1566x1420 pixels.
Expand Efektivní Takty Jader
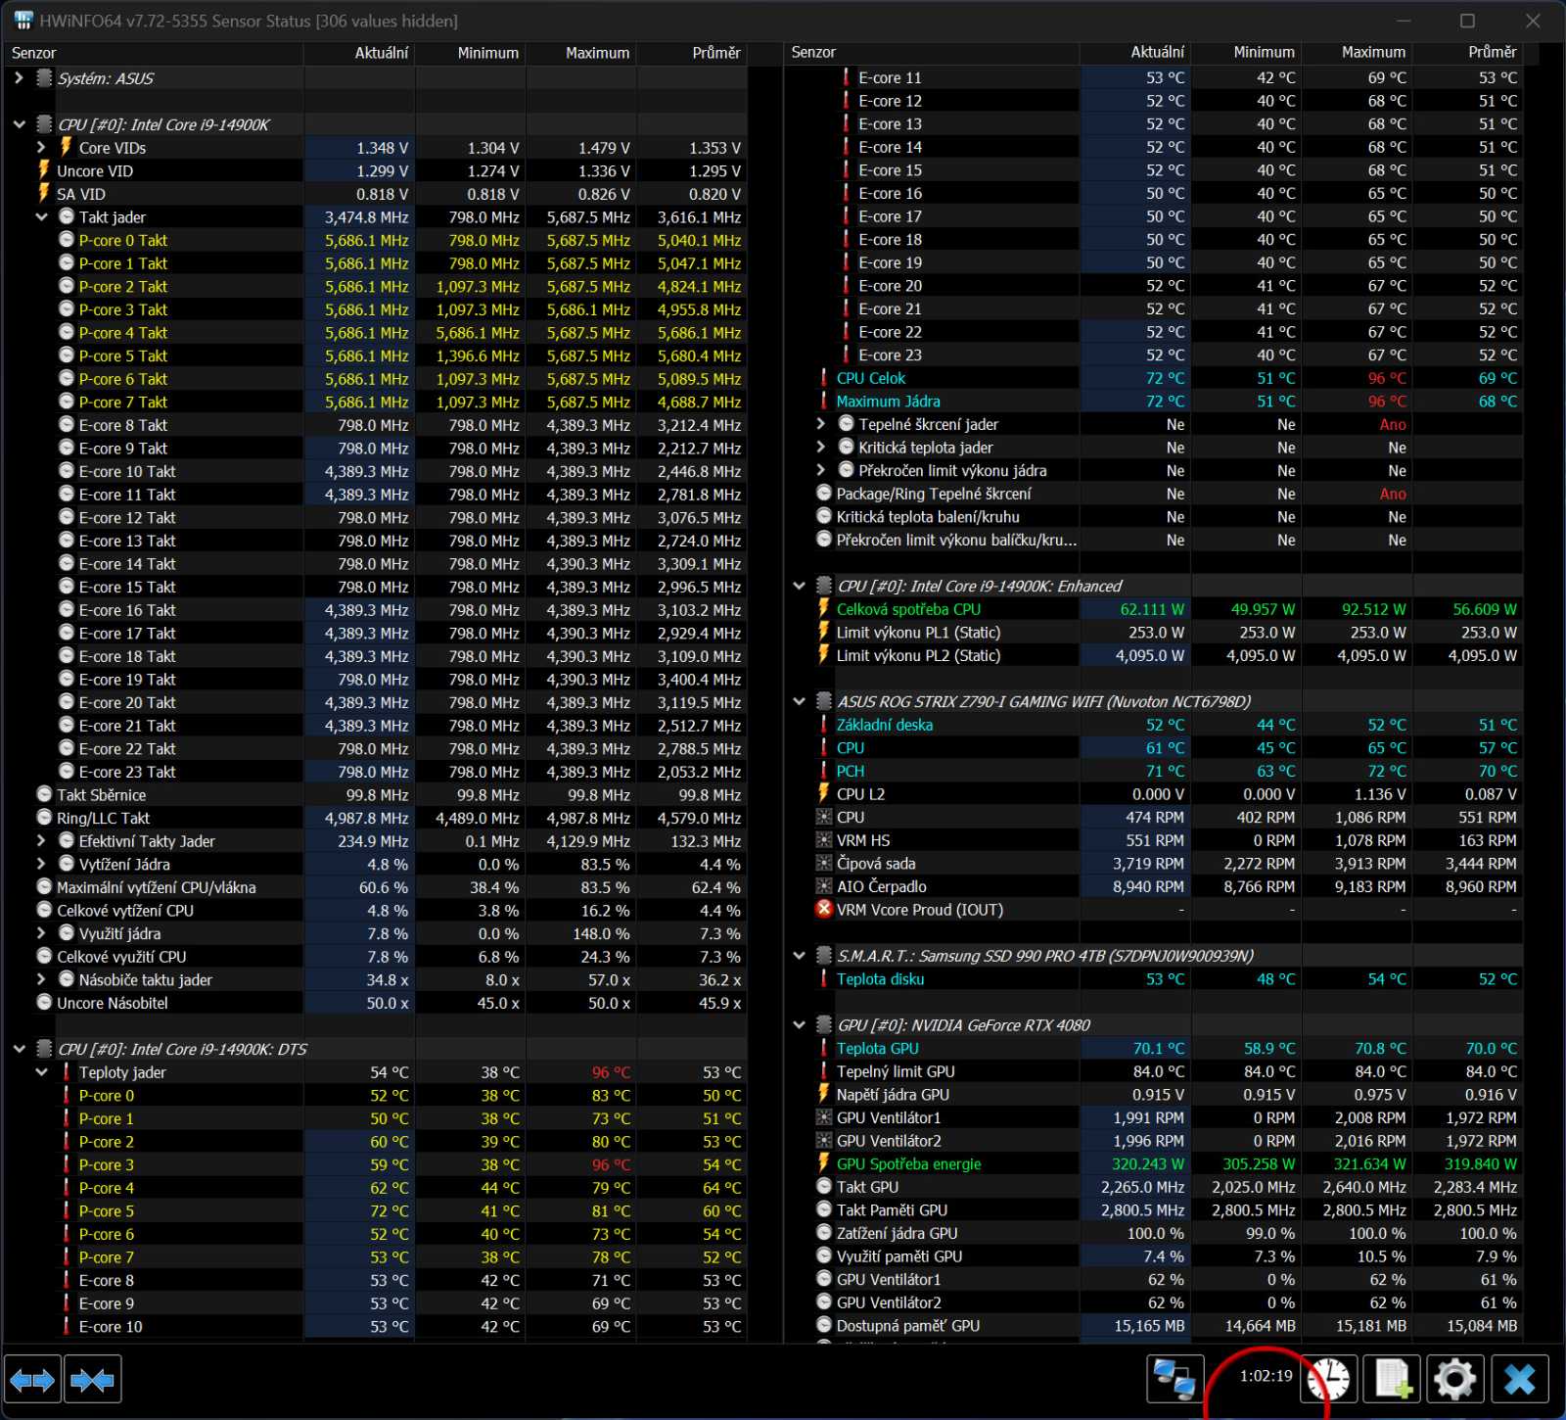41,840
